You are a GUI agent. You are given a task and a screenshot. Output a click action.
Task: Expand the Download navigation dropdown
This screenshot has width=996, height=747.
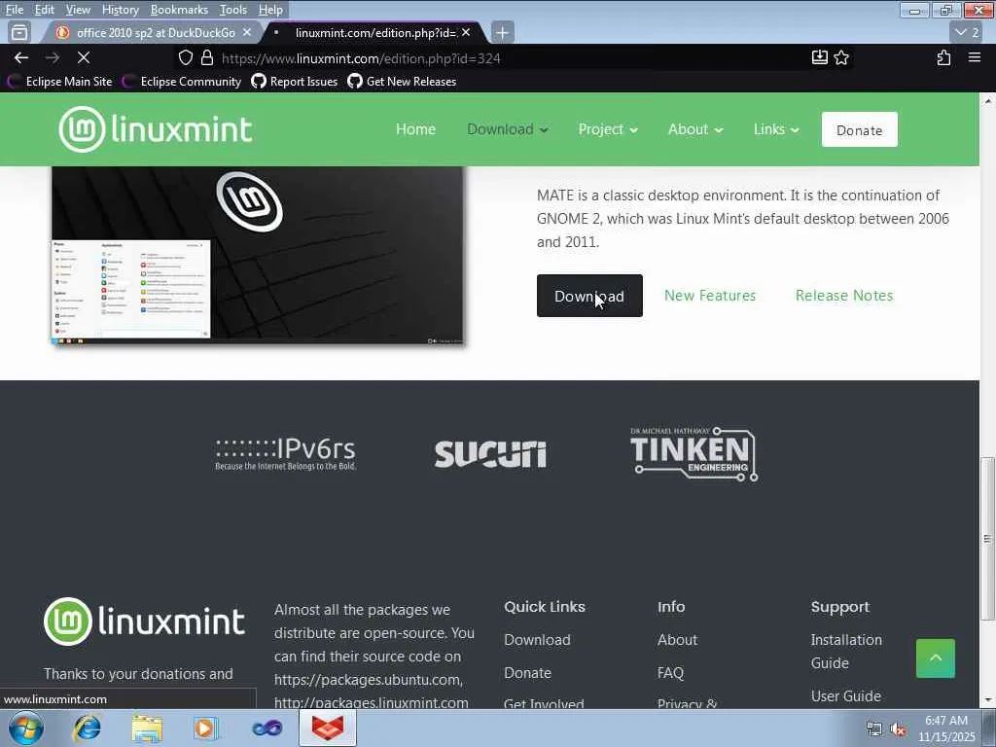[x=508, y=129]
